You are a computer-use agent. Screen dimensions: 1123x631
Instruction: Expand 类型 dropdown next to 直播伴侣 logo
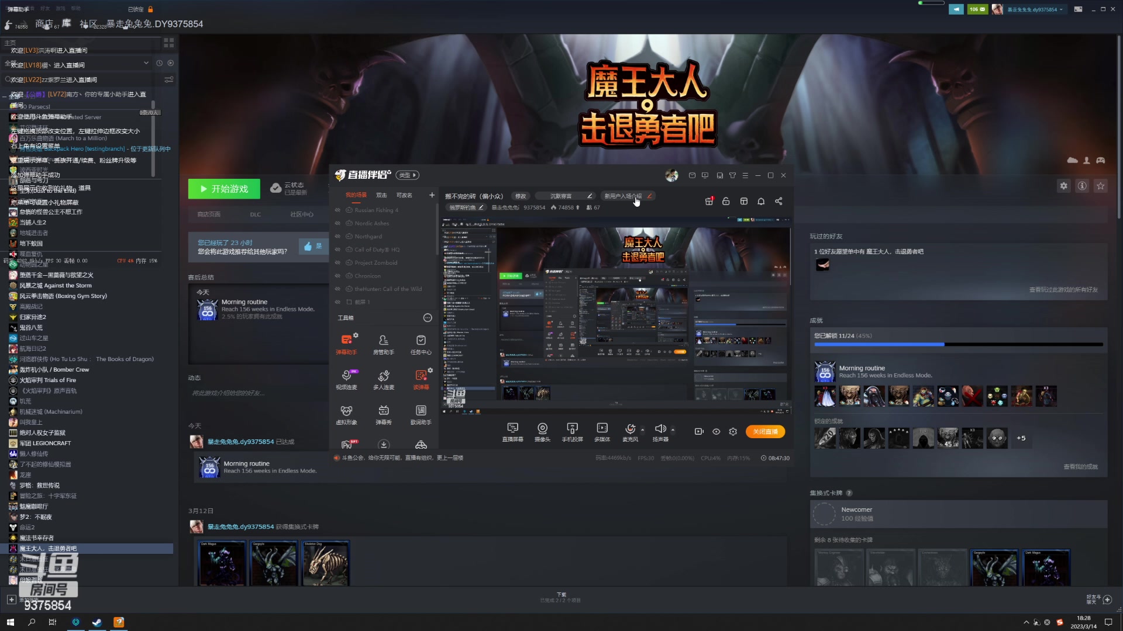(408, 175)
